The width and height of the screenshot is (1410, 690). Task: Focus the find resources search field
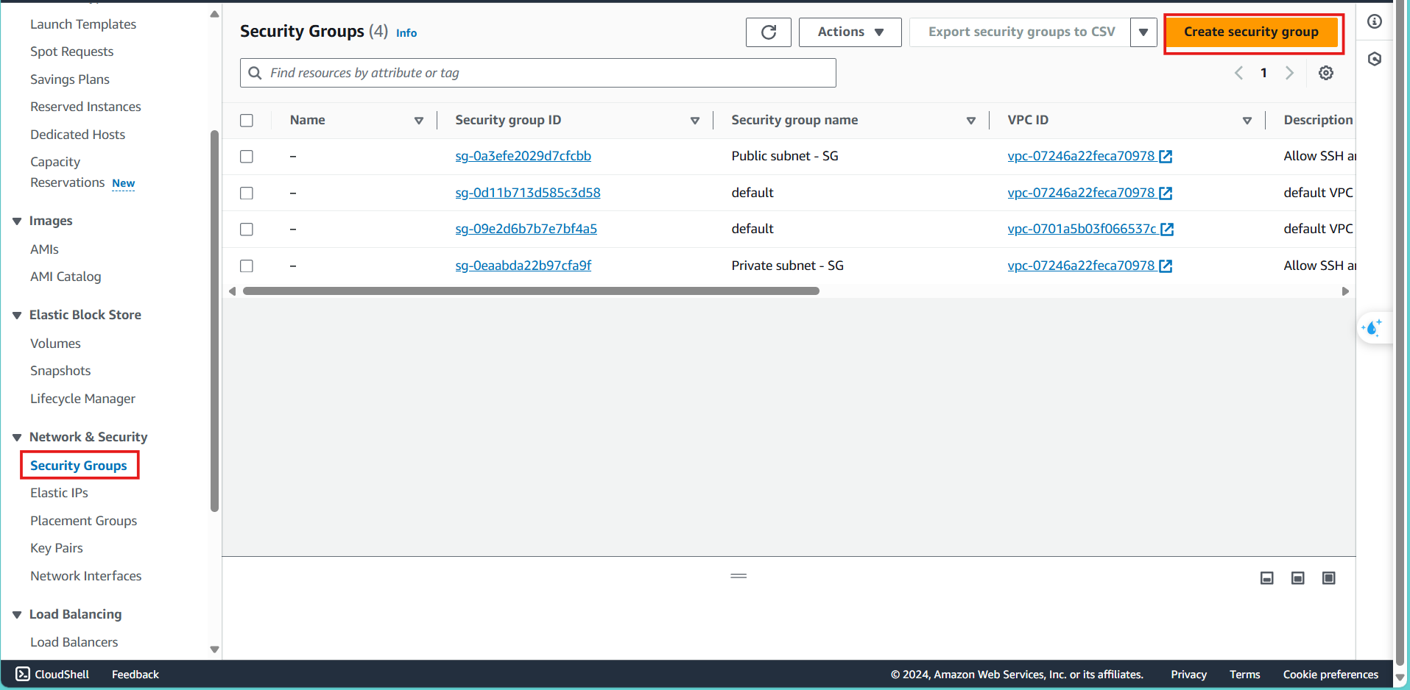[x=538, y=73]
